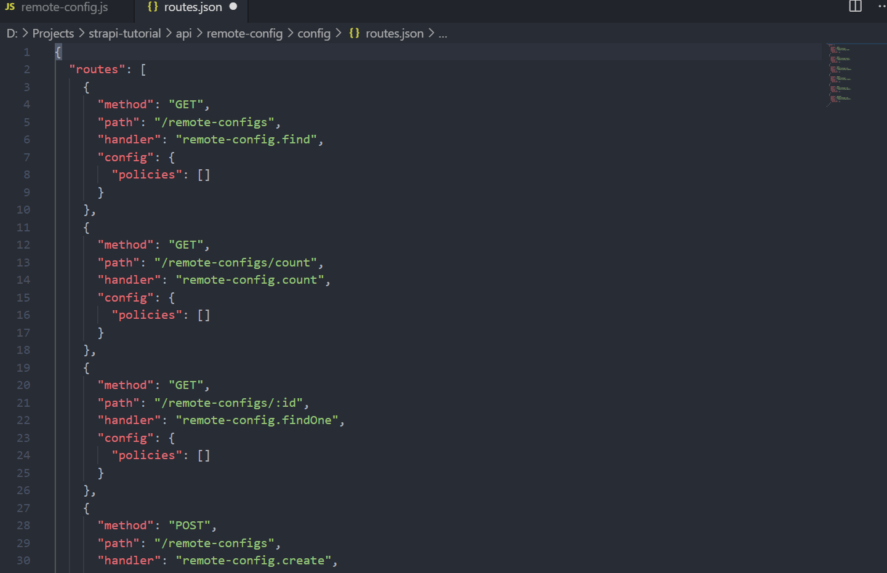Open the Projects breadcrumb entry
The width and height of the screenshot is (887, 573).
[53, 33]
